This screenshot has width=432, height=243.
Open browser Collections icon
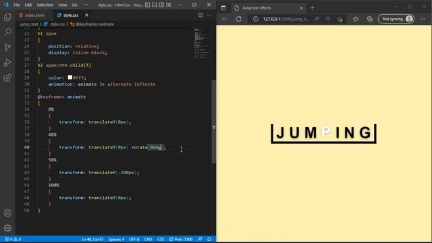pyautogui.click(x=370, y=19)
